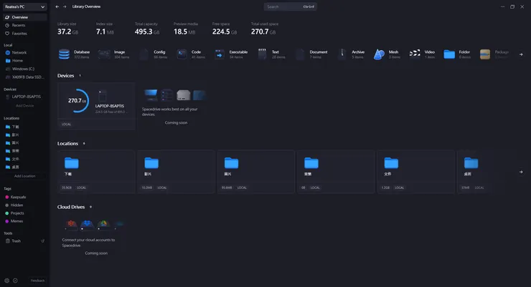
Task: Select the LAPTOP-8SAPTIS device in the sidebar
Action: click(x=24, y=97)
